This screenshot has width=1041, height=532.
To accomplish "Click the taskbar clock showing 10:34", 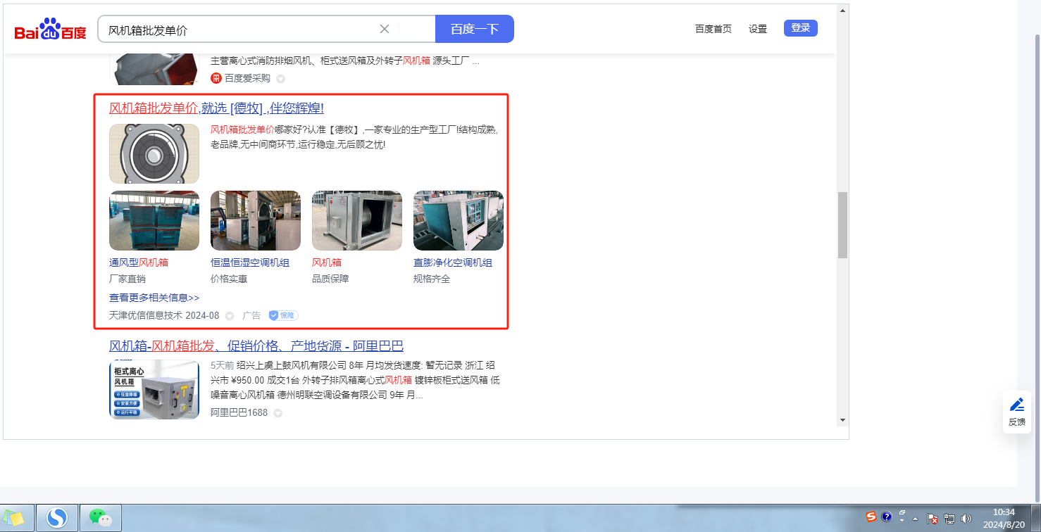I will [x=1004, y=518].
